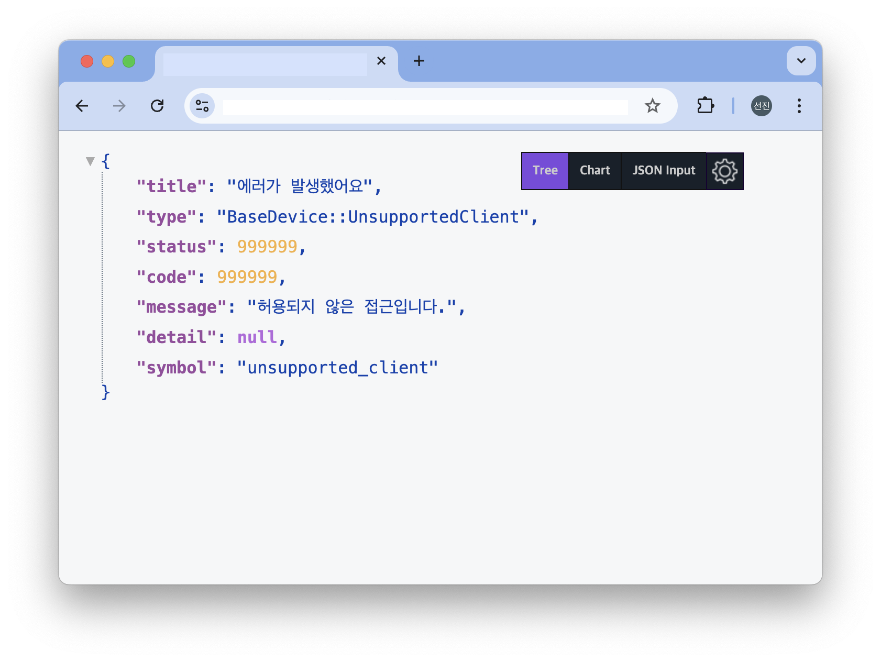Open the 선진 profile avatar
Screen dimensions: 881x662
(762, 106)
